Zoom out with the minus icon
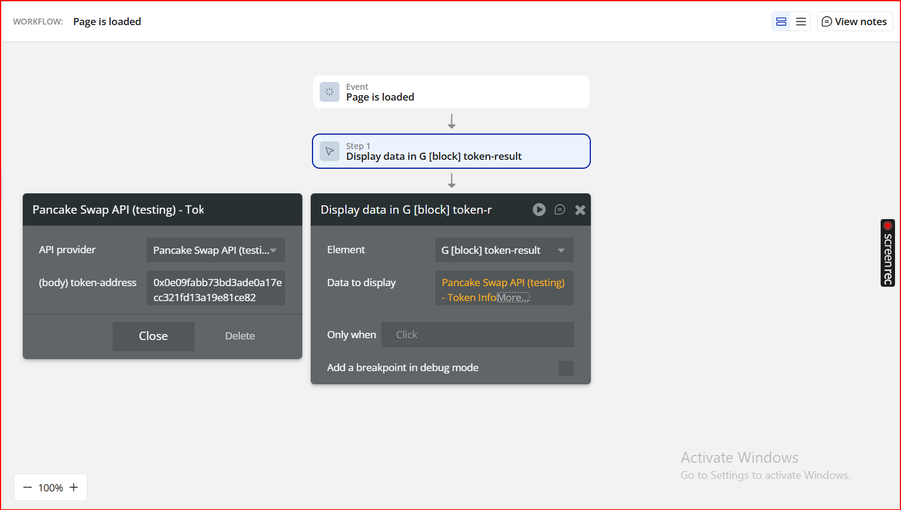Screen dimensions: 901x510 pos(28,487)
